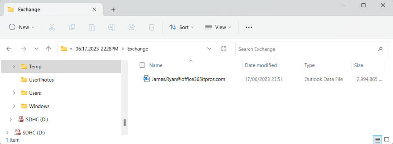This screenshot has width=393, height=144.
Task: Select the Windows folder in tree
Action: 39,106
